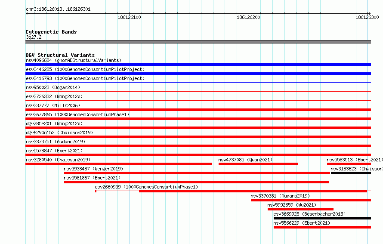Select the red bar under nsv5581867
This screenshot has height=244, width=383.
(x=196, y=182)
